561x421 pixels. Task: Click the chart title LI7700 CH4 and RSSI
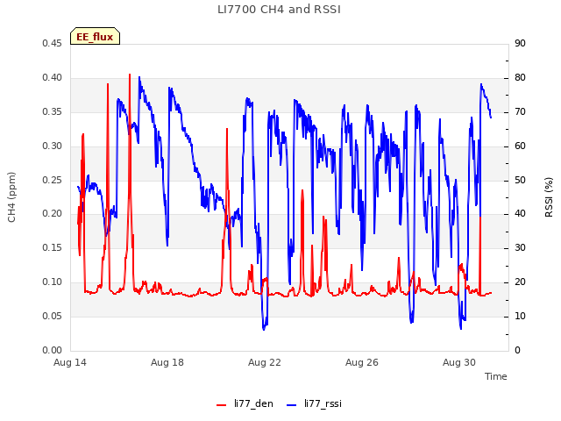tap(279, 10)
